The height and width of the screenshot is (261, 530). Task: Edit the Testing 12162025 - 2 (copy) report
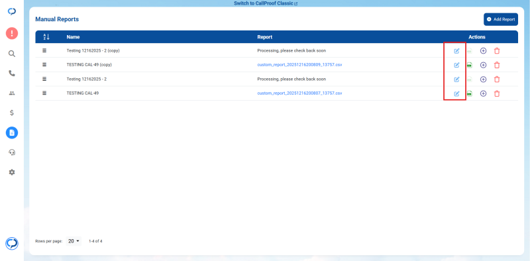456,51
